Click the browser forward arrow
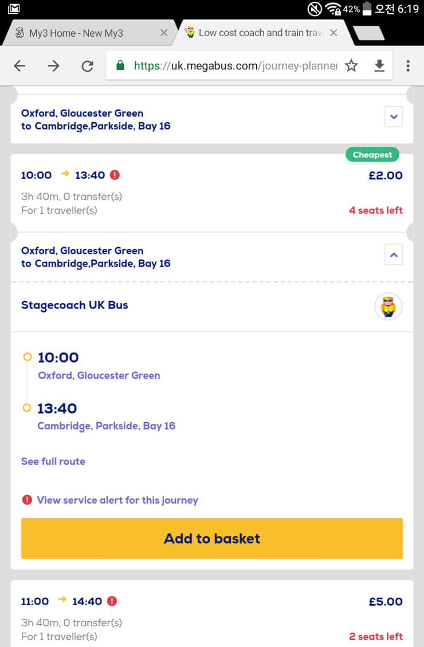 point(53,66)
